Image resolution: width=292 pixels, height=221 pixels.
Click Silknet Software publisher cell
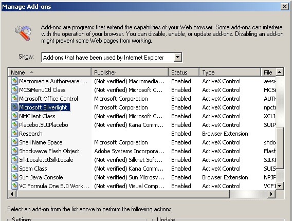pos(129,160)
